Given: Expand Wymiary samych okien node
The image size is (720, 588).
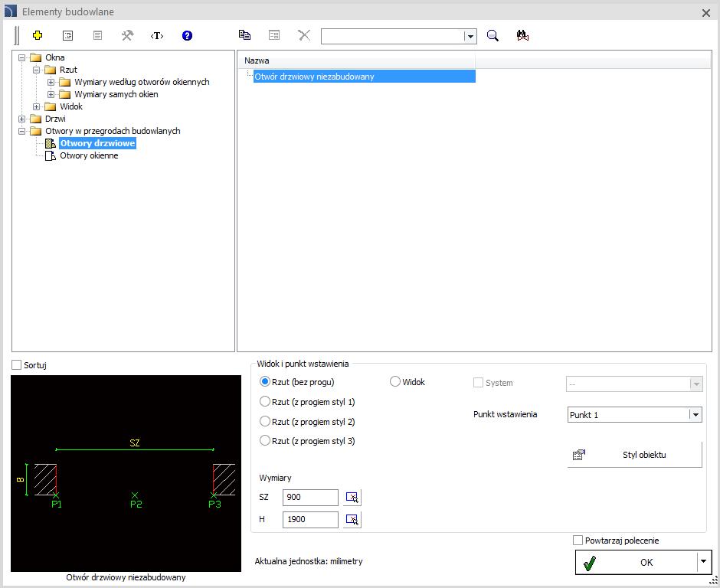Looking at the screenshot, I should click(51, 95).
